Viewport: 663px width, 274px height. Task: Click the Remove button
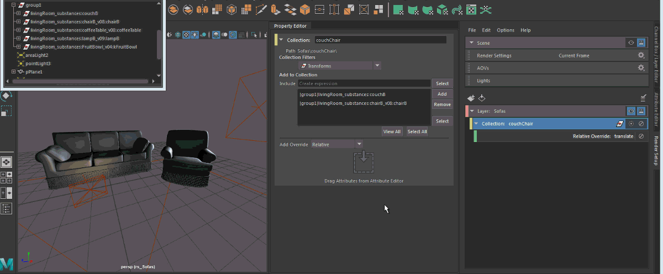[x=442, y=104]
